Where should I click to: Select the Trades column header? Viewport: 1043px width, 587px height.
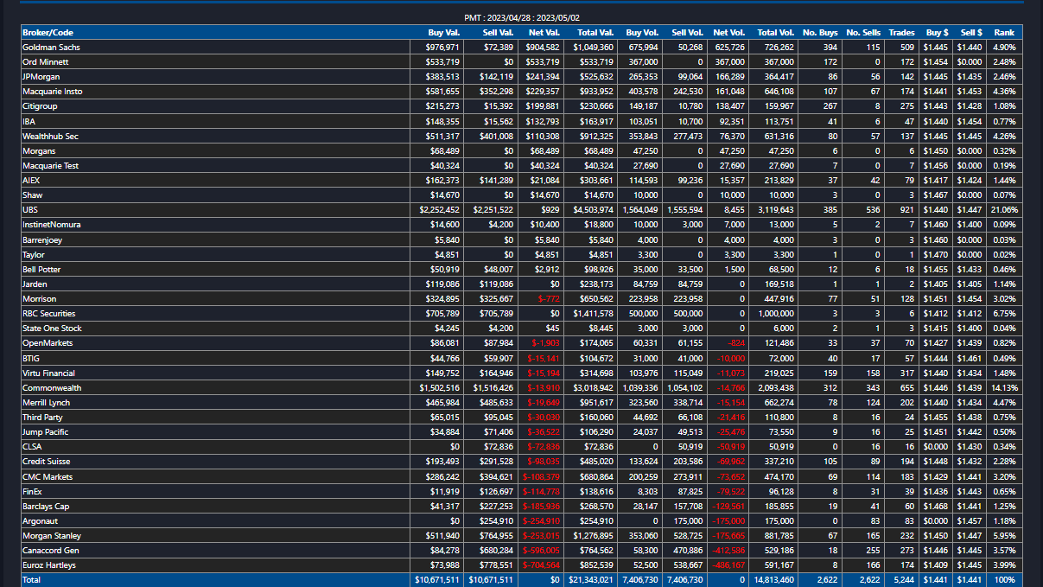pos(902,32)
